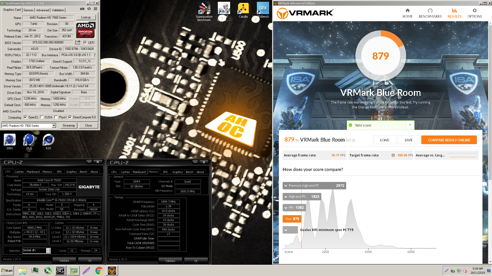Image resolution: width=492 pixels, height=276 pixels.
Task: Toggle the UEFI checkbox in GPU-Z
Action: (85, 43)
